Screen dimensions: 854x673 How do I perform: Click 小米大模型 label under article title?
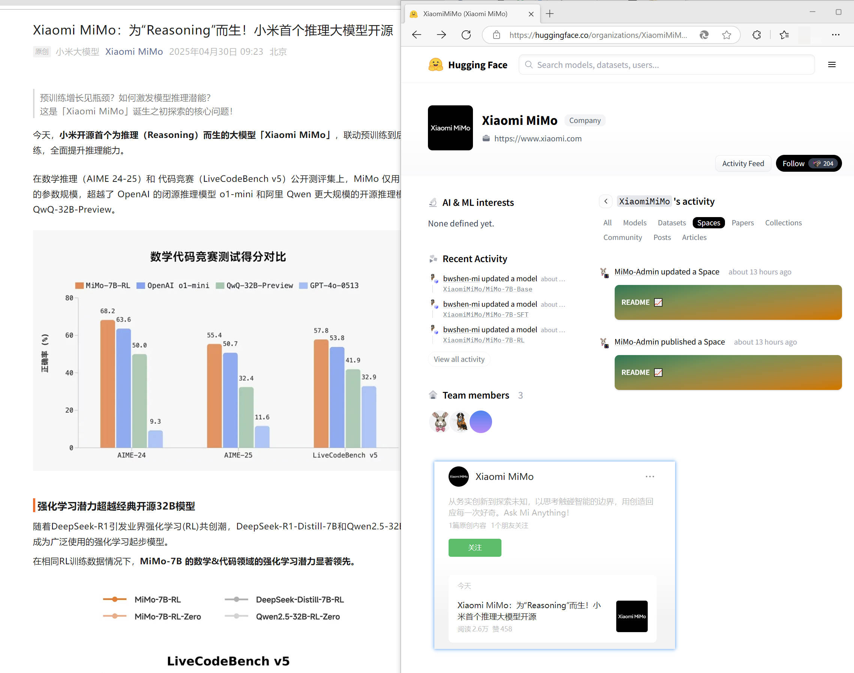(x=77, y=52)
